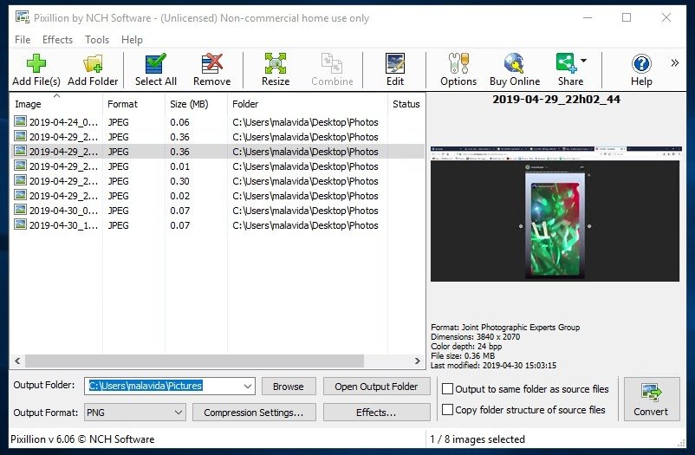695x455 pixels.
Task: Click image icon of 2019-04-24_0 row
Action: (20, 121)
